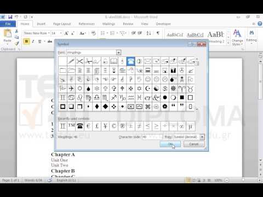Select the telephone symbol in the Wingdings grid
Image resolution: width=263 pixels, height=197 pixels.
pos(130,61)
